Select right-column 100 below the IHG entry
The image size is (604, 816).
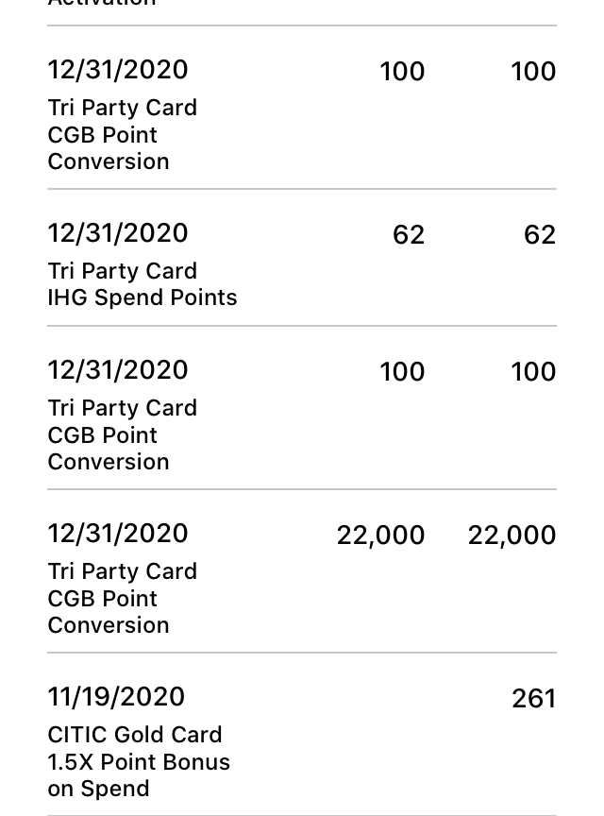point(533,371)
